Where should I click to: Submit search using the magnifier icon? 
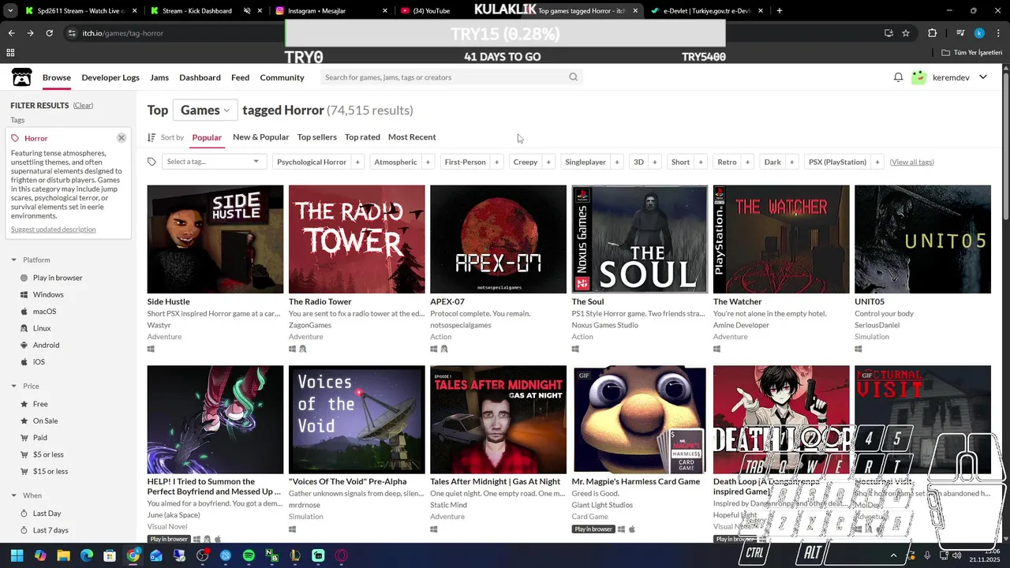[574, 77]
